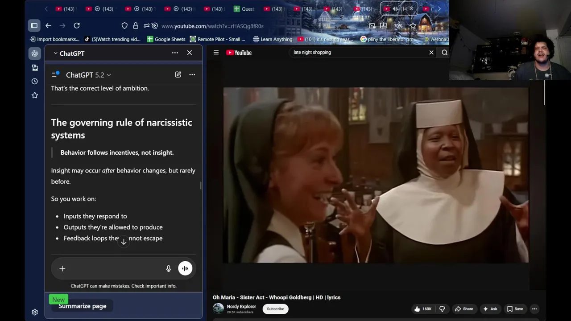Viewport: 571px width, 321px height.
Task: Open more actions menu under video
Action: pos(534,309)
